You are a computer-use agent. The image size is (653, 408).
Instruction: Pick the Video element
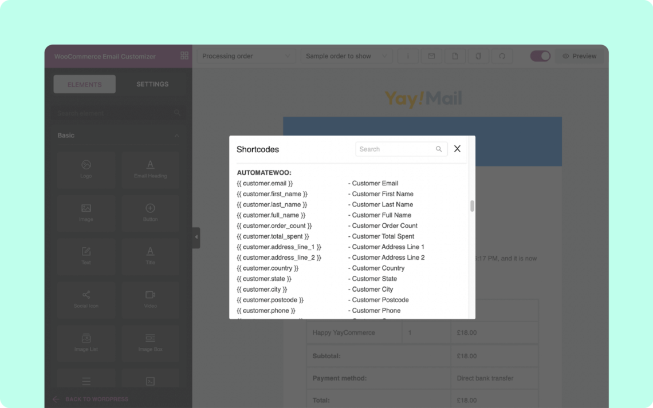click(x=150, y=299)
